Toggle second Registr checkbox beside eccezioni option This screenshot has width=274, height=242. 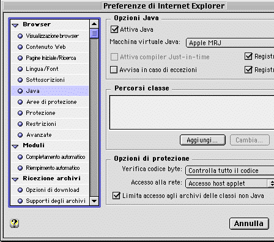(248, 70)
